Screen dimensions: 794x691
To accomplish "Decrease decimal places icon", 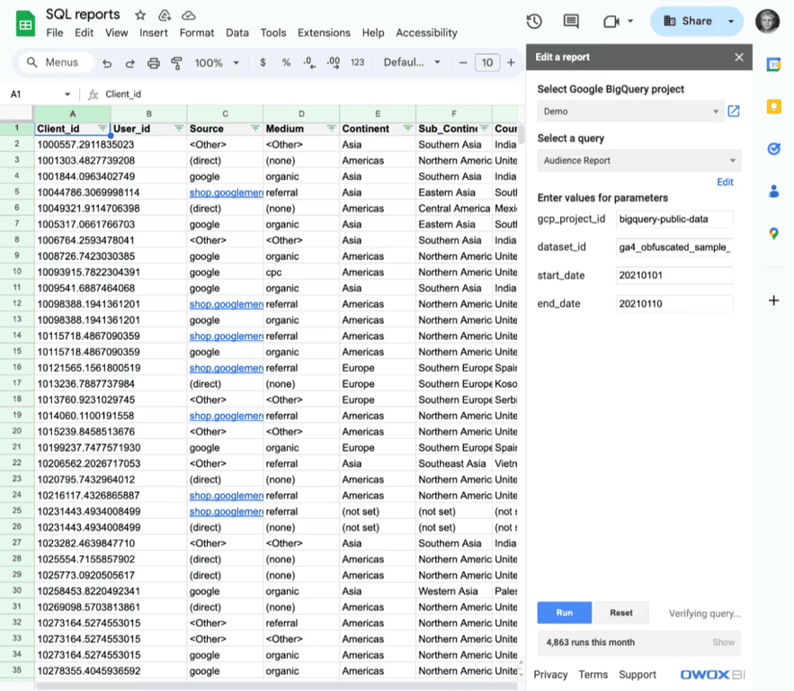I will 309,62.
